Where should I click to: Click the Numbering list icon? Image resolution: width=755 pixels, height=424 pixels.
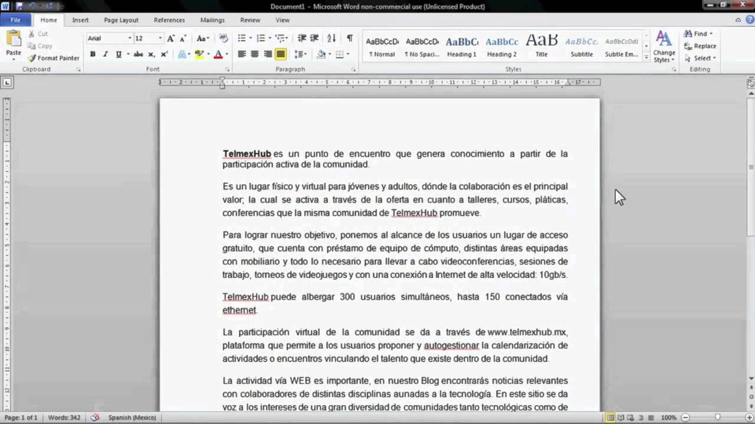point(260,38)
